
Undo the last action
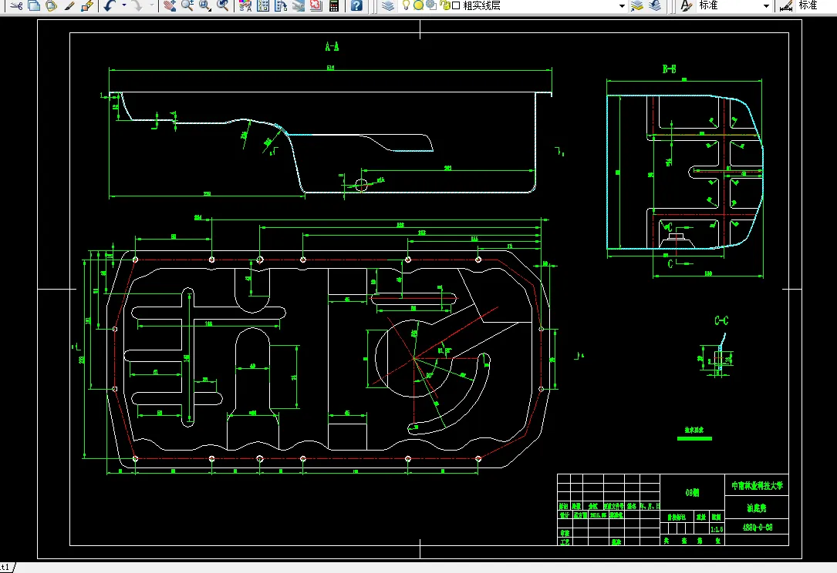[x=110, y=6]
